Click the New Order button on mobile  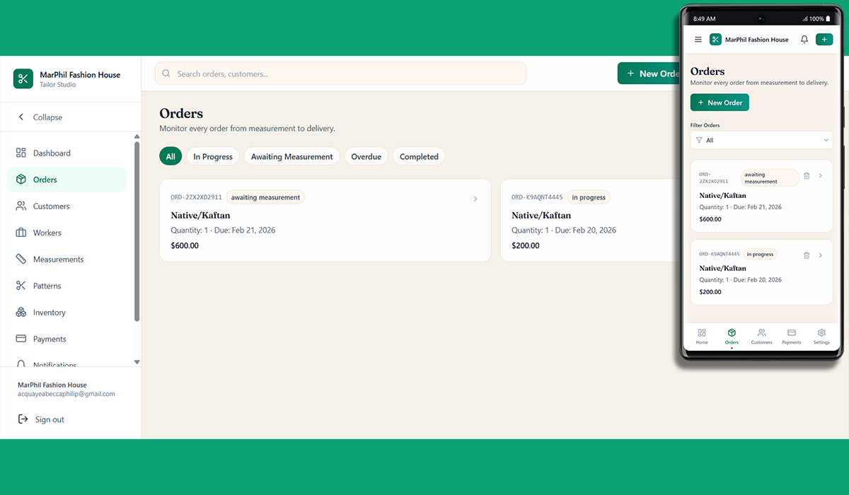point(719,102)
